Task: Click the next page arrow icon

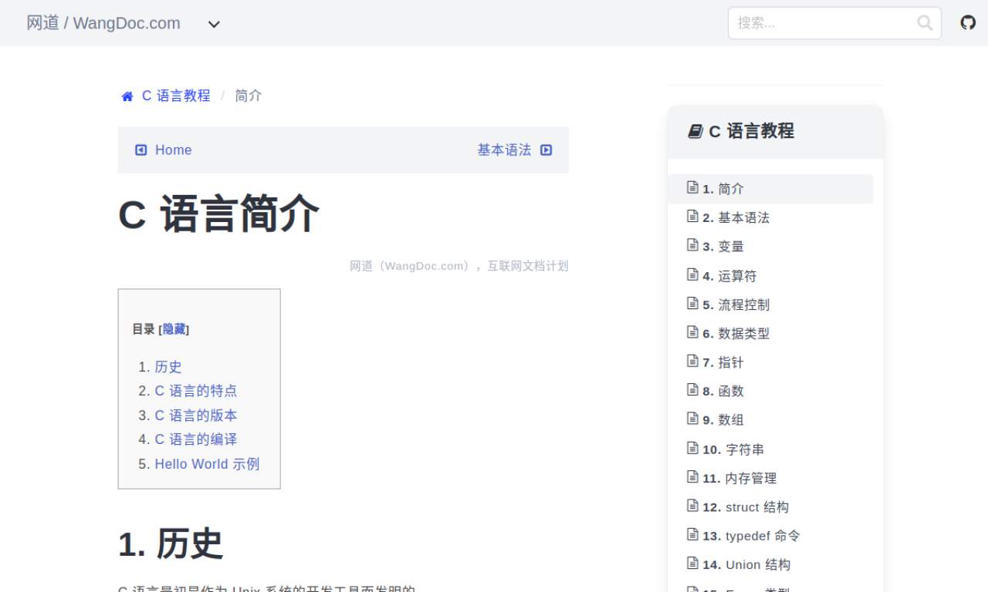Action: click(546, 150)
